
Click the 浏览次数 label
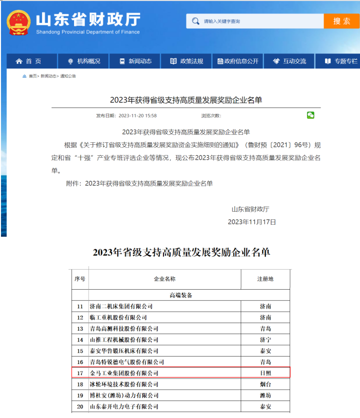[211, 116]
